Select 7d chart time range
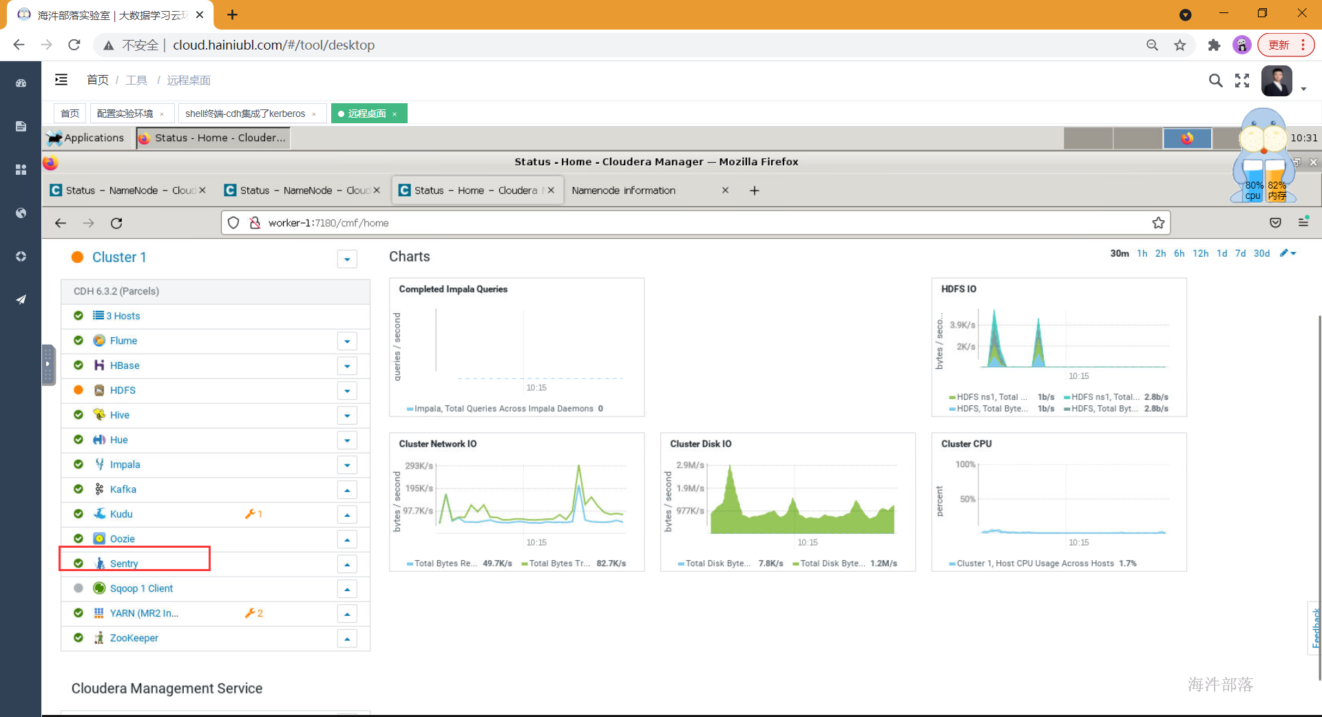This screenshot has height=717, width=1322. coord(1240,253)
